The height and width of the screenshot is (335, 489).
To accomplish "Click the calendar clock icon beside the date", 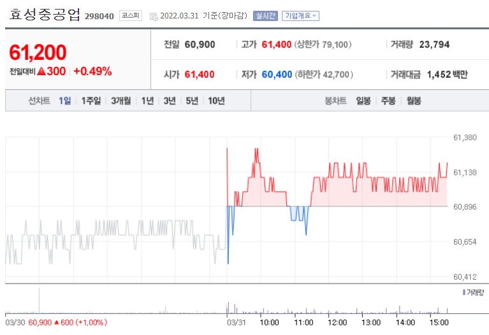I will pyautogui.click(x=154, y=16).
